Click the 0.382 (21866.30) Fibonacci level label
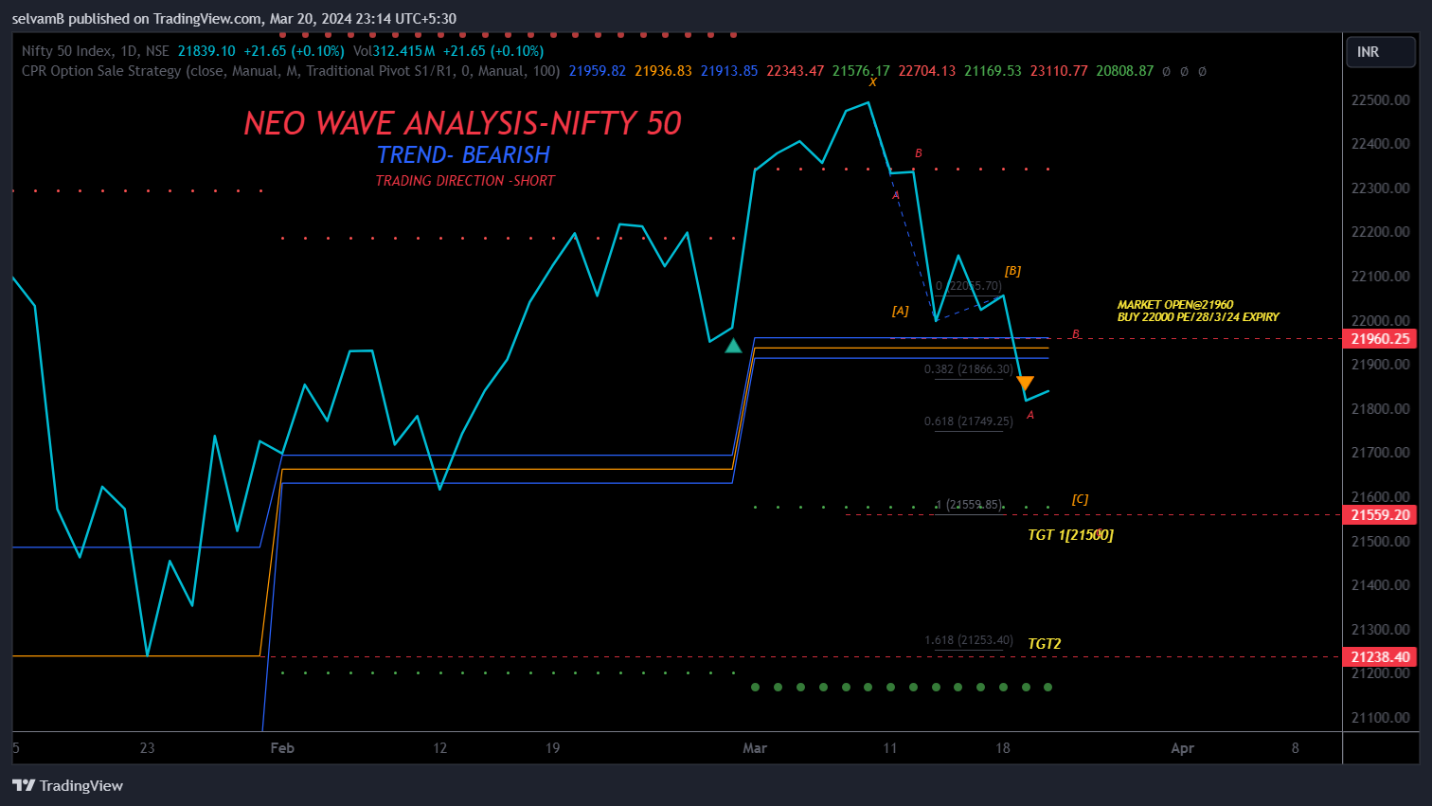 [969, 369]
